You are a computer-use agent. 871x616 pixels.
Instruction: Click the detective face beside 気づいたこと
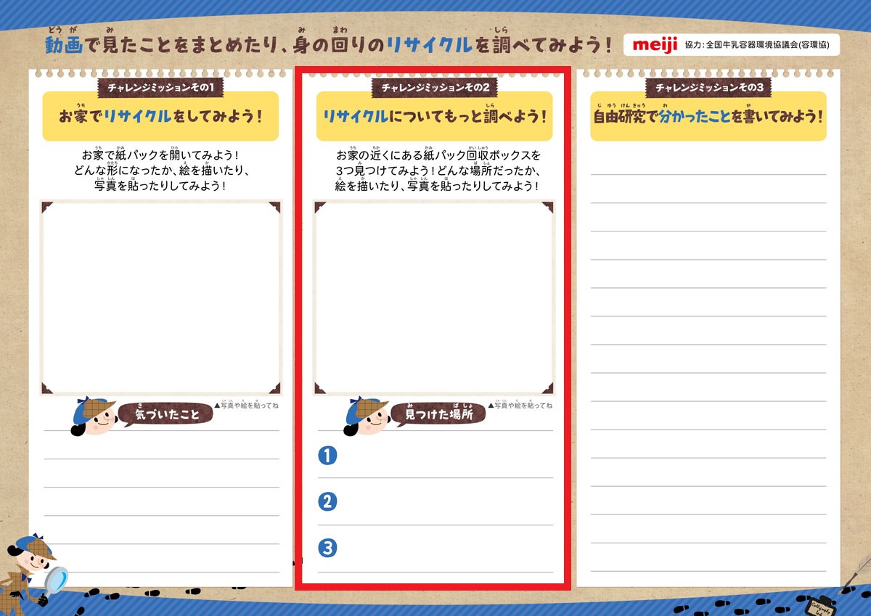tap(94, 416)
